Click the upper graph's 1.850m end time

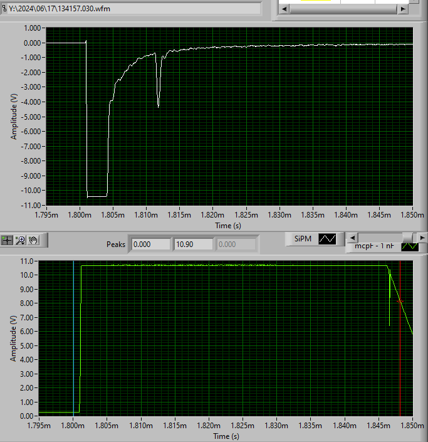point(412,215)
